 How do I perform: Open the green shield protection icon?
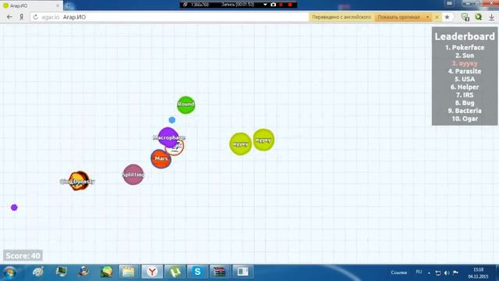465,17
